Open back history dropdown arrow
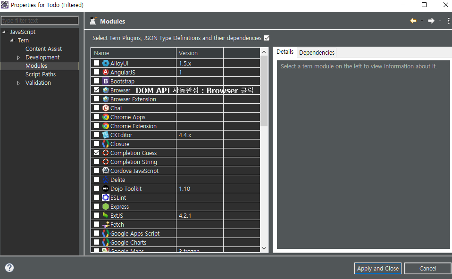 [422, 21]
